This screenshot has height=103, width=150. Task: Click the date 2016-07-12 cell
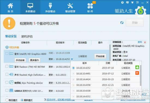(108, 73)
